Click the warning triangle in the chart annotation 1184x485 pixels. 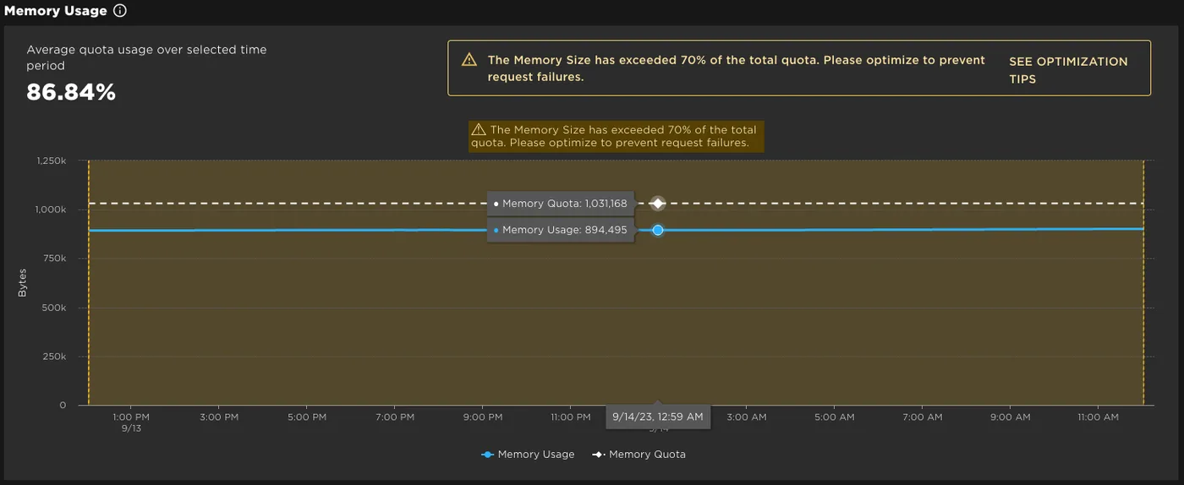(x=479, y=129)
